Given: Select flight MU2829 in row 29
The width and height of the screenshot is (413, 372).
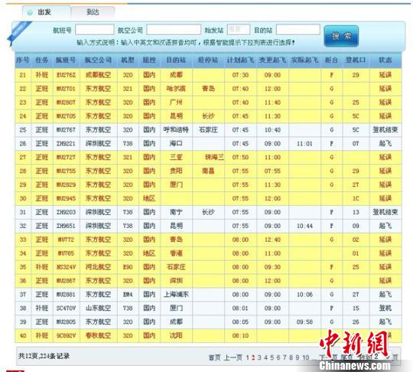Looking at the screenshot, I should click(x=66, y=184).
